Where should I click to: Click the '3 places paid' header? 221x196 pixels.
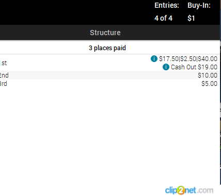(107, 48)
